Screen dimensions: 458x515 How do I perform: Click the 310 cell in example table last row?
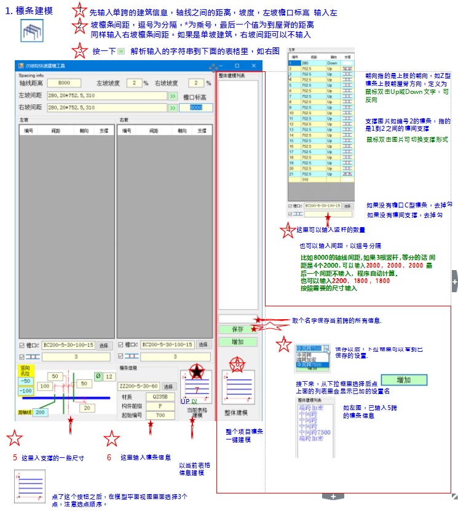tap(313, 180)
